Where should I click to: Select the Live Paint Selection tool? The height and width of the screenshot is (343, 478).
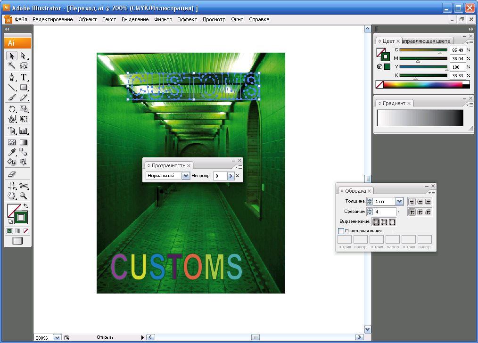pos(24,162)
